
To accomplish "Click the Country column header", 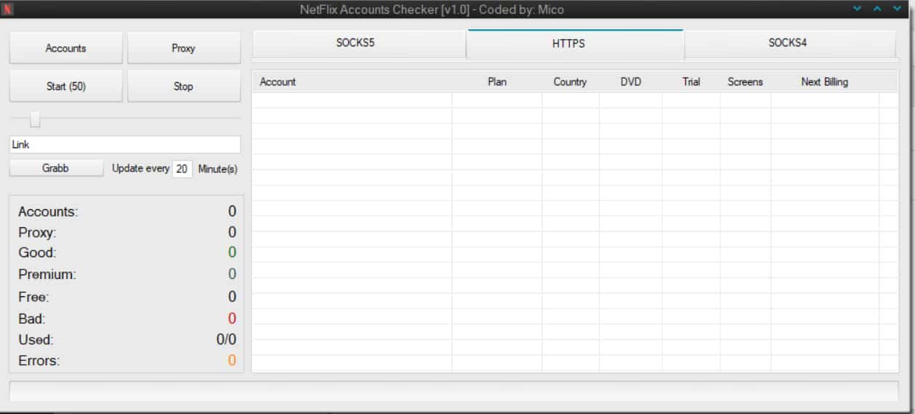I will 570,82.
